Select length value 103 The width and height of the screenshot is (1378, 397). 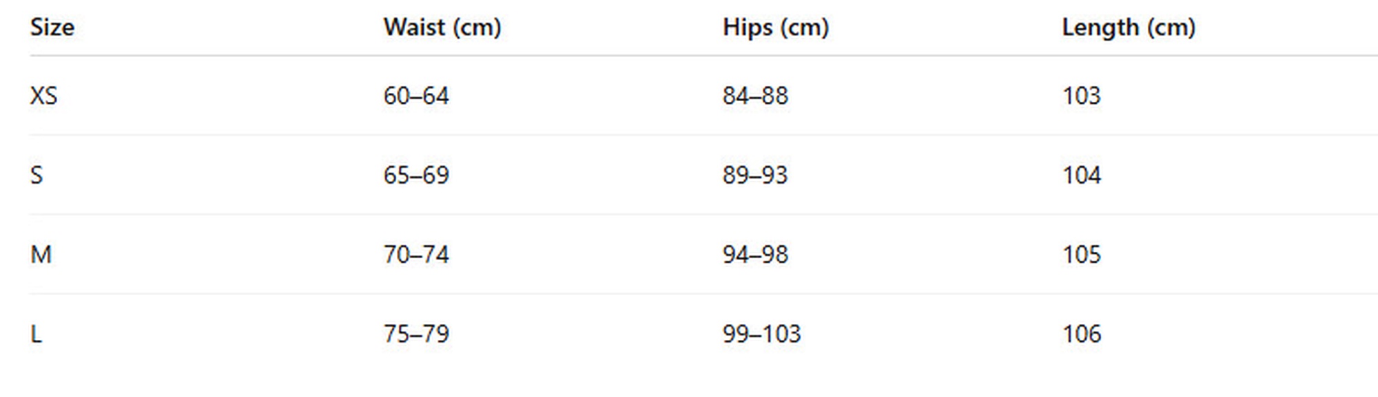pyautogui.click(x=1082, y=96)
